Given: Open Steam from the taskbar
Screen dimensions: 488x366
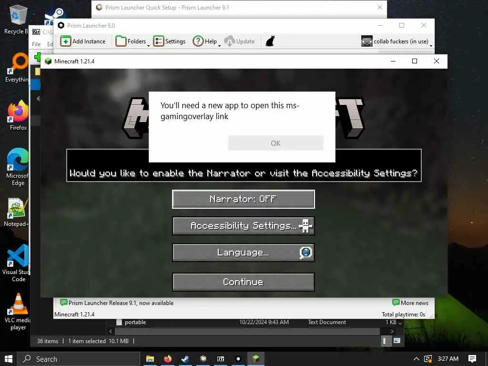Looking at the screenshot, I should point(185,359).
